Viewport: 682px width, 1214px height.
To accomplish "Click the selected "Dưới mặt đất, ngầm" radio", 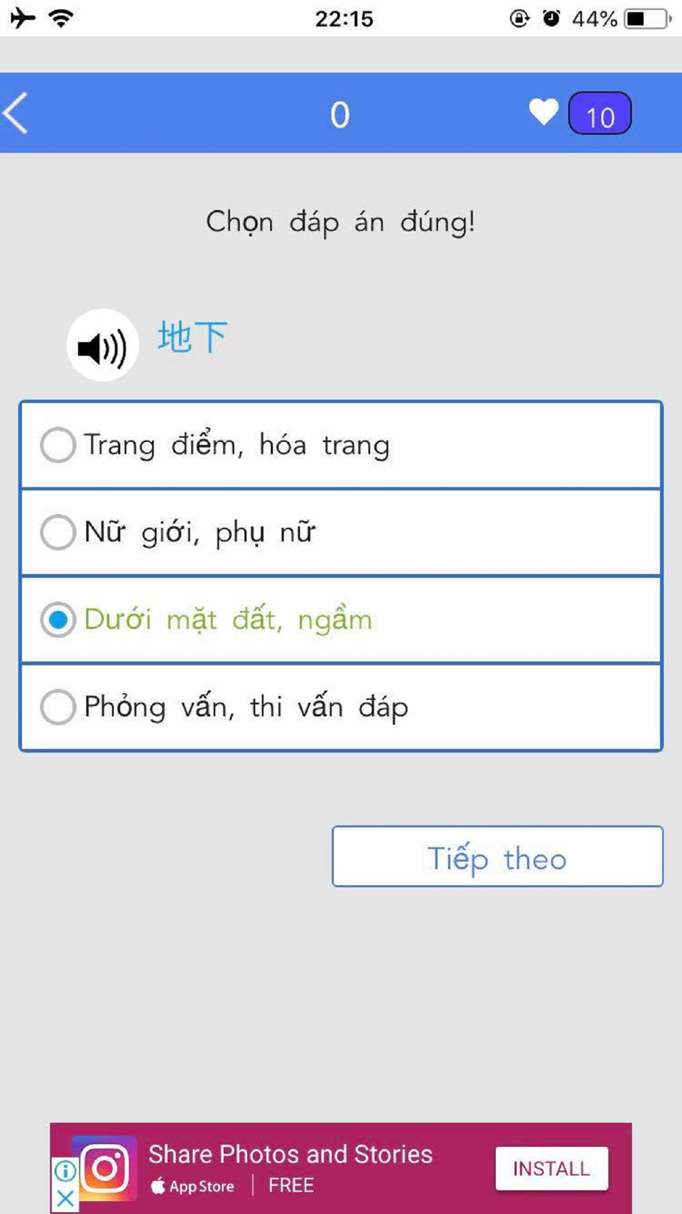I will click(x=58, y=620).
